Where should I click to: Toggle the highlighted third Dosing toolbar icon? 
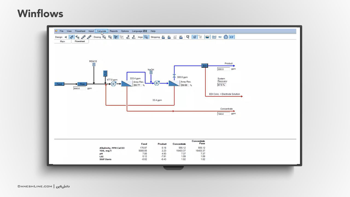click(x=116, y=37)
